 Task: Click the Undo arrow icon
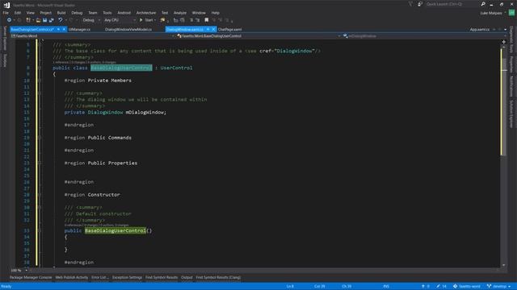61,20
